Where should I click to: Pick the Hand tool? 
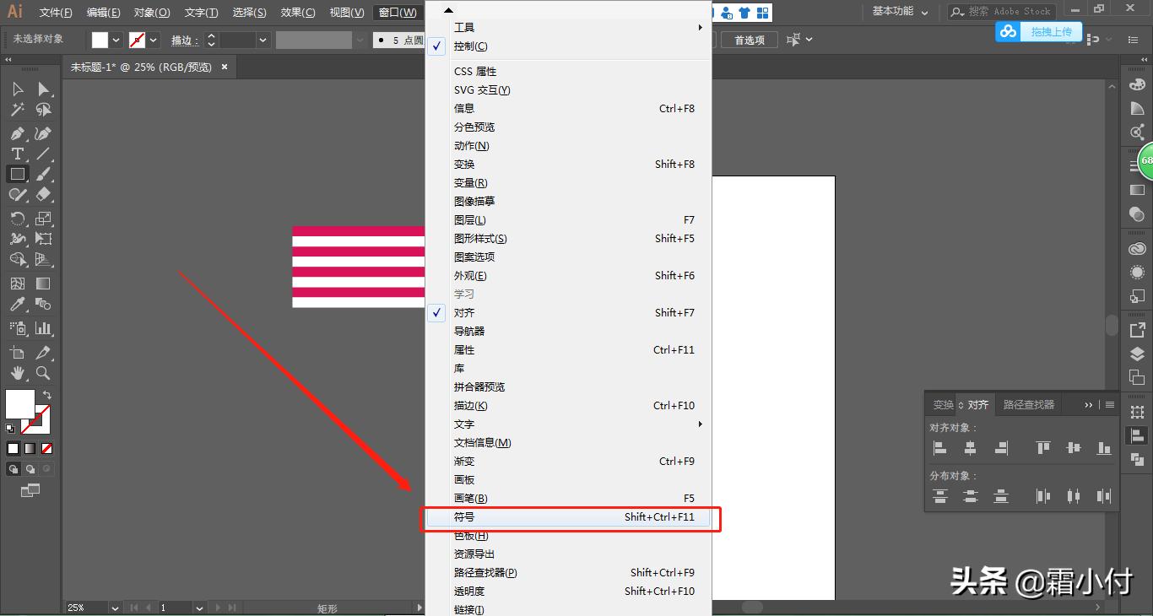coord(19,372)
